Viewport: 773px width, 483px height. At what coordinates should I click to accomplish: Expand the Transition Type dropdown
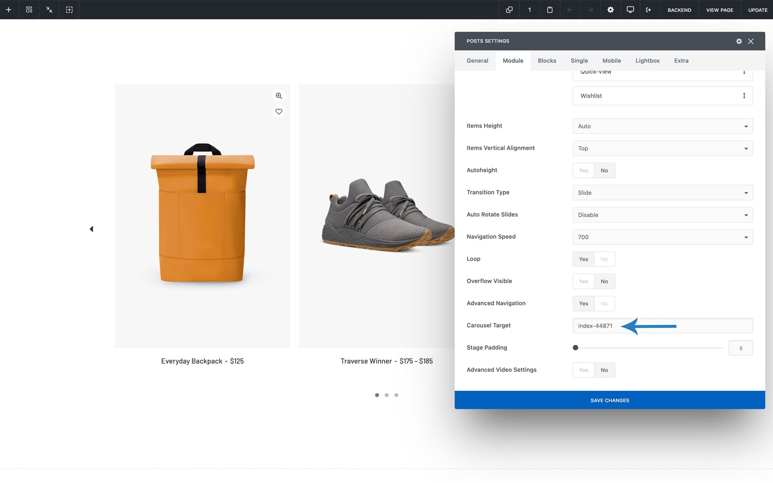pos(662,193)
